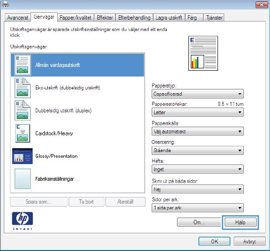Click the printer icon in title bar

(x=6, y=5)
